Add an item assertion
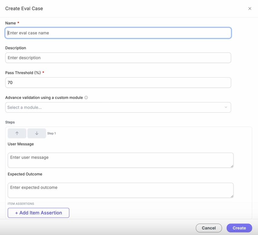The image size is (258, 235). tap(38, 213)
